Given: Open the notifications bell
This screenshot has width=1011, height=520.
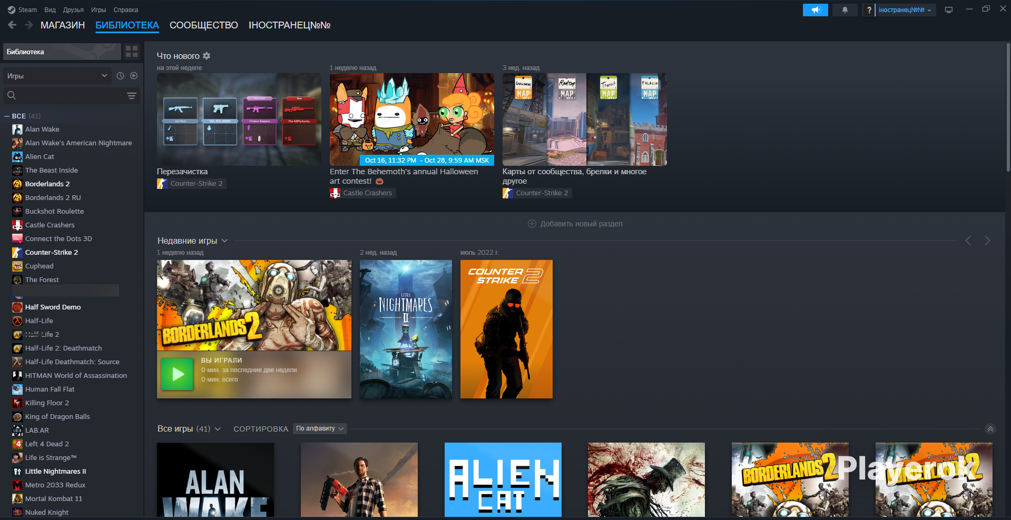Looking at the screenshot, I should pyautogui.click(x=845, y=10).
